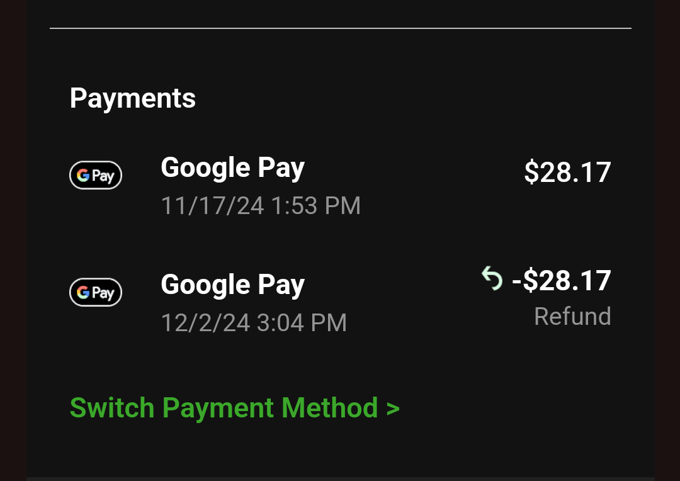The image size is (680, 481).
Task: Open the Google Pay entry title dated 12/2/24
Action: pyautogui.click(x=232, y=285)
